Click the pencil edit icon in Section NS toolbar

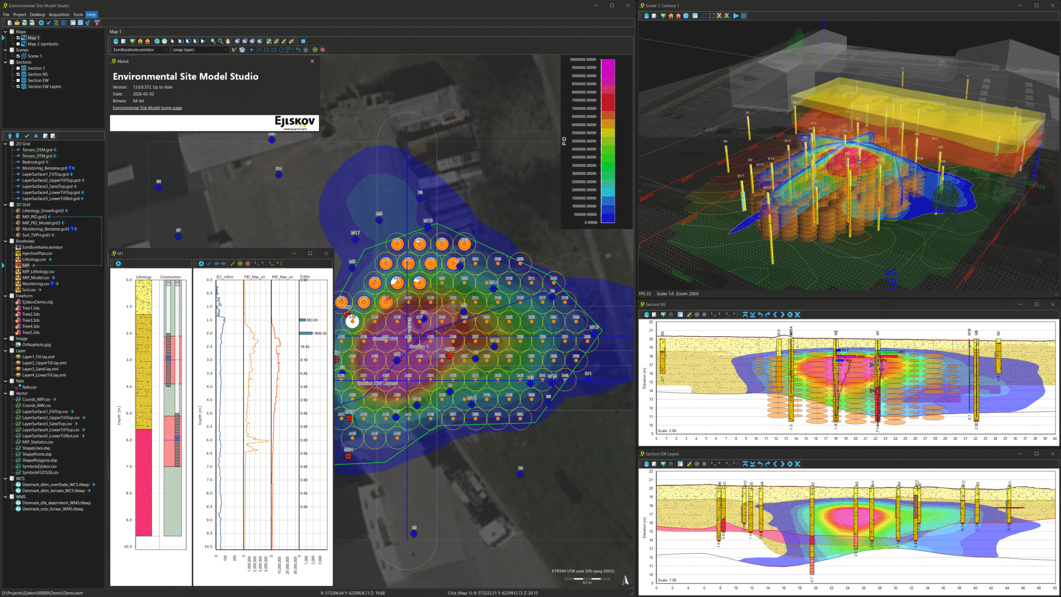689,315
